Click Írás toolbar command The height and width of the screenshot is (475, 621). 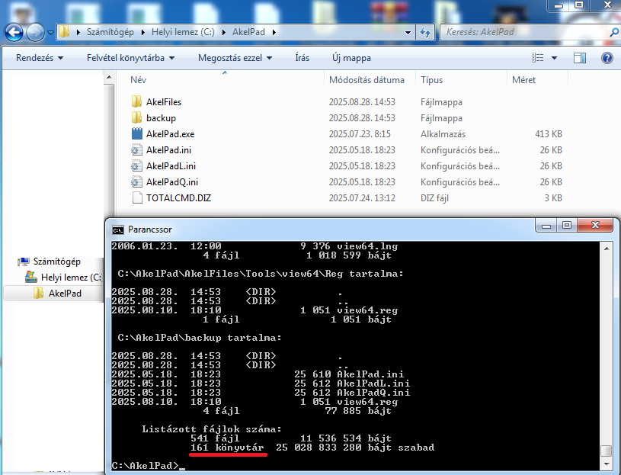(x=302, y=58)
